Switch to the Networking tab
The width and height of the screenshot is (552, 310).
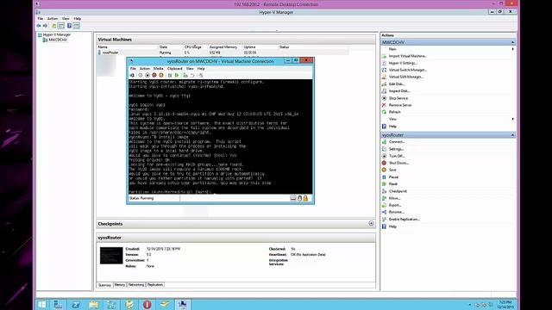[136, 285]
